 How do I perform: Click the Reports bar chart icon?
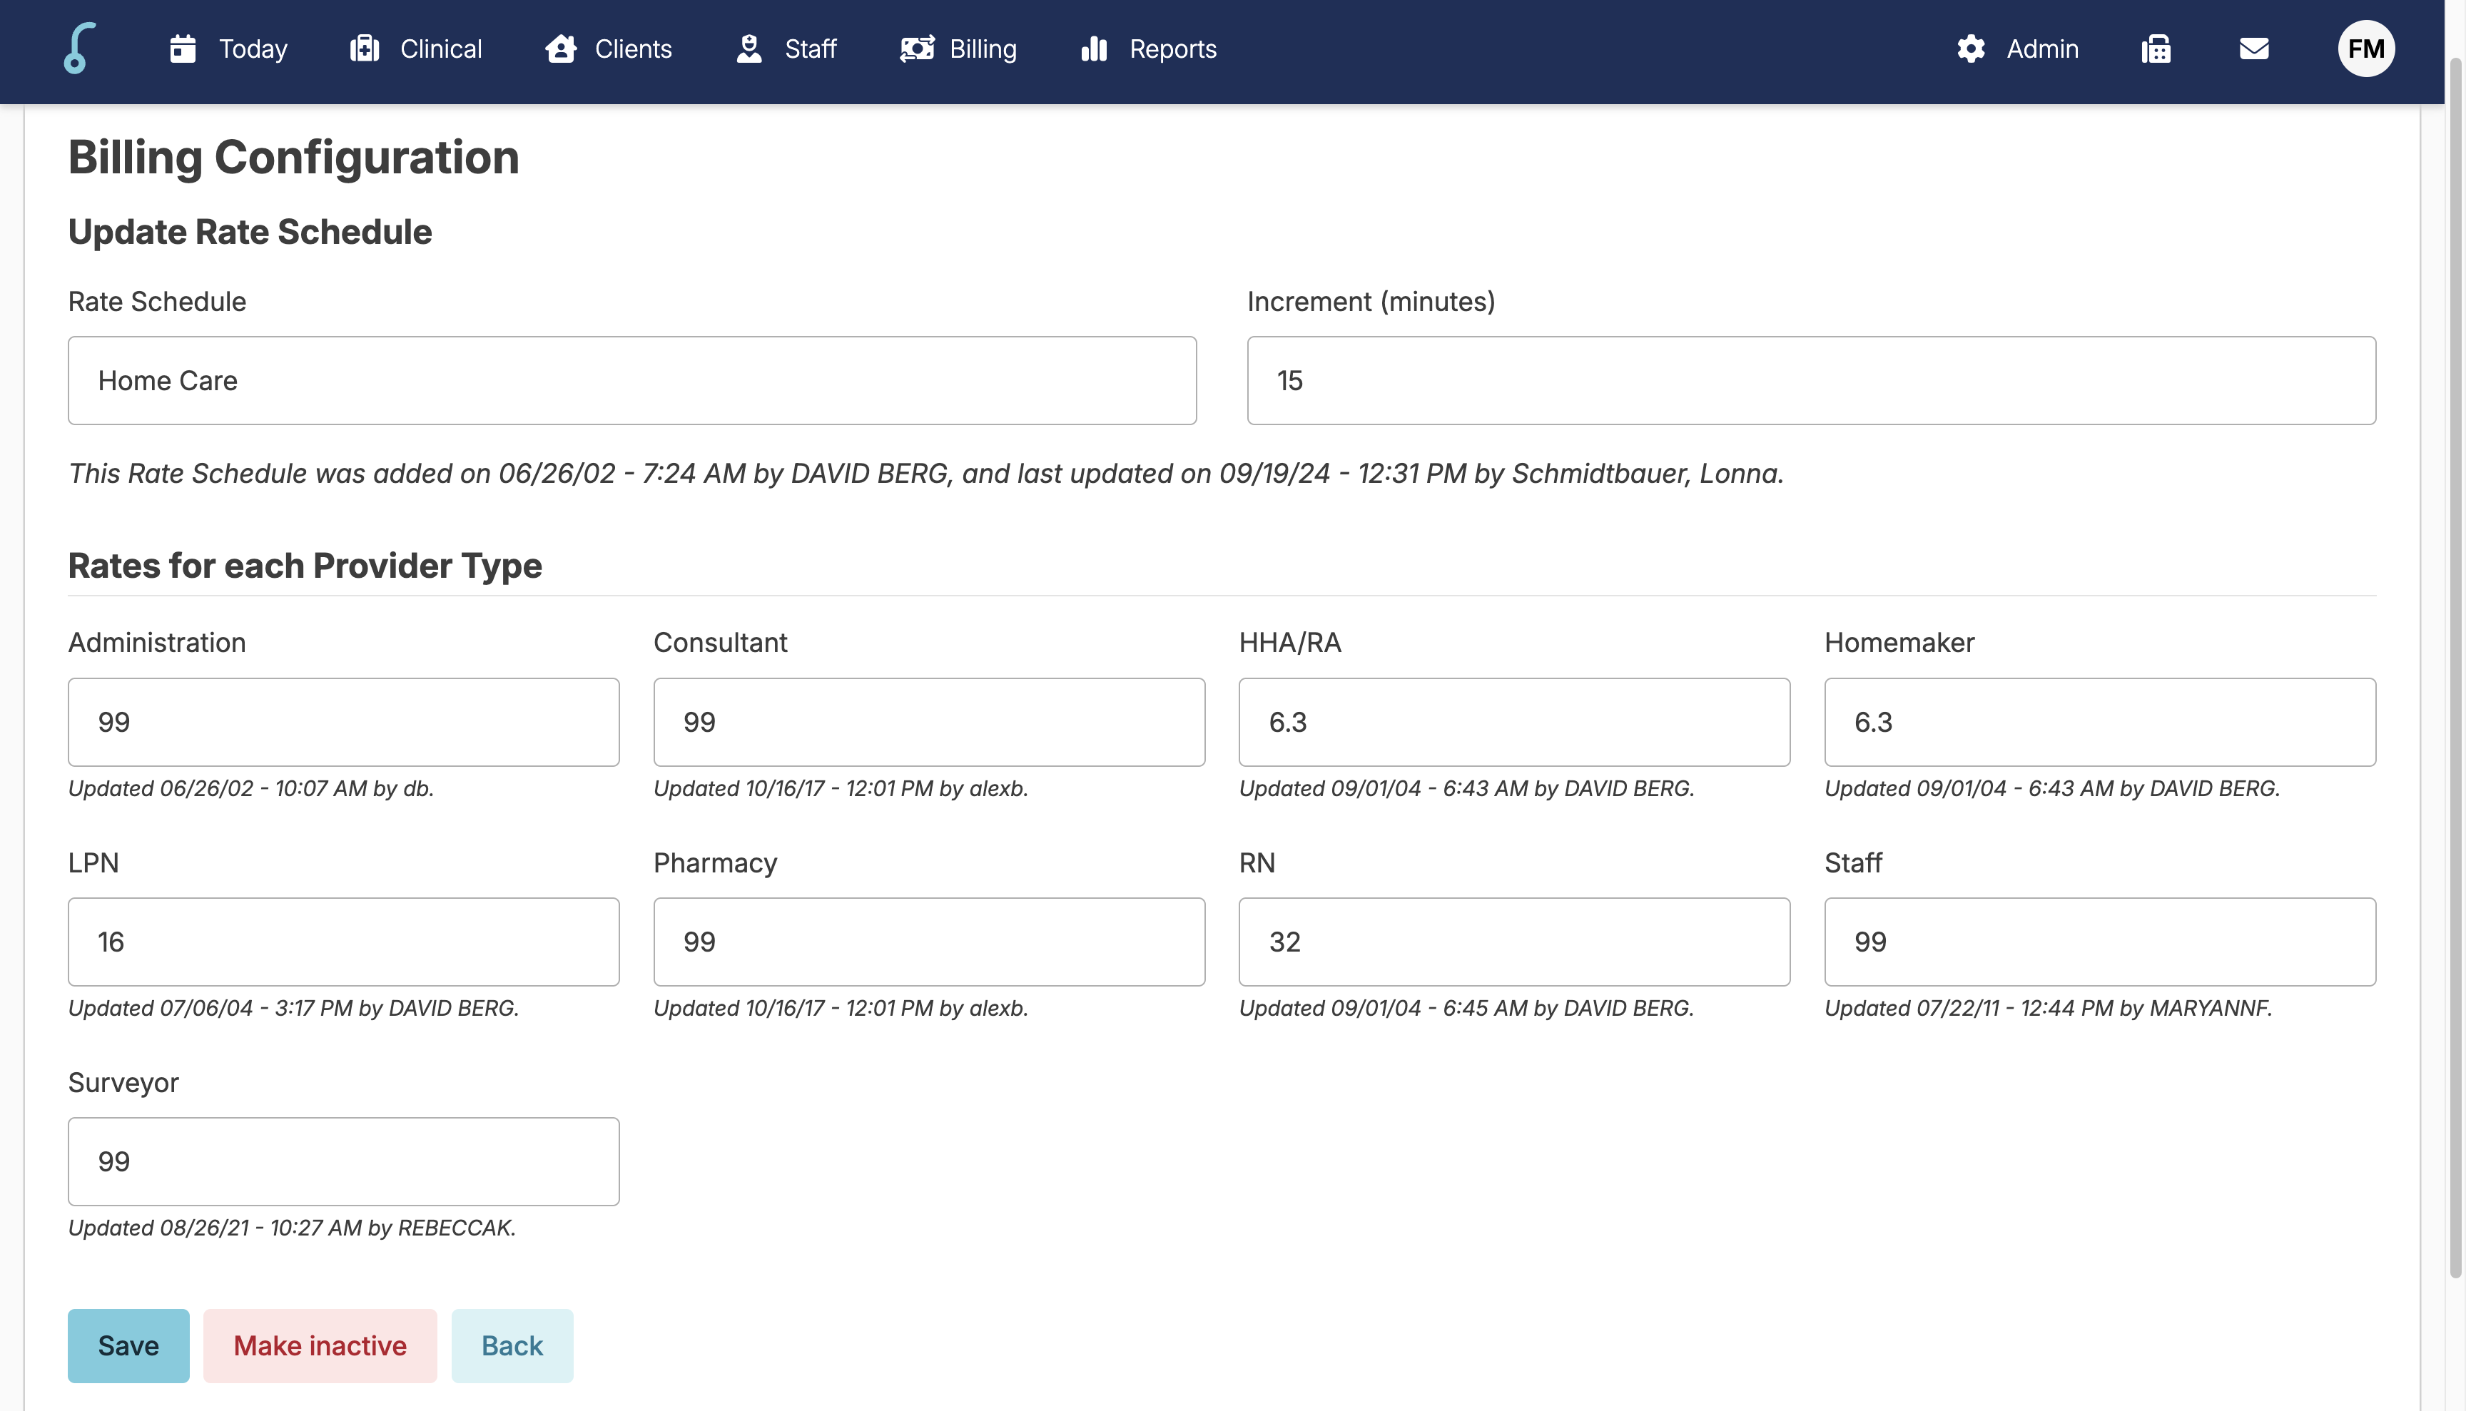(1093, 49)
